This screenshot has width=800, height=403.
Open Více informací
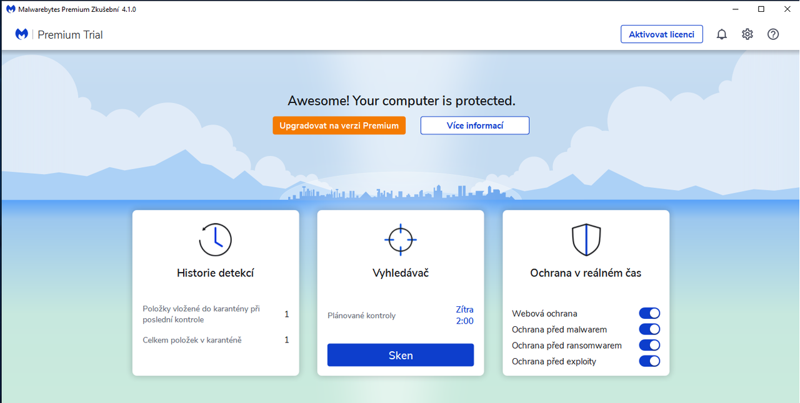[475, 125]
